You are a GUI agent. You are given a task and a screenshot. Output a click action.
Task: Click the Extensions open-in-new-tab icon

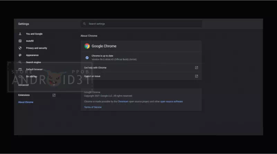click(x=54, y=95)
